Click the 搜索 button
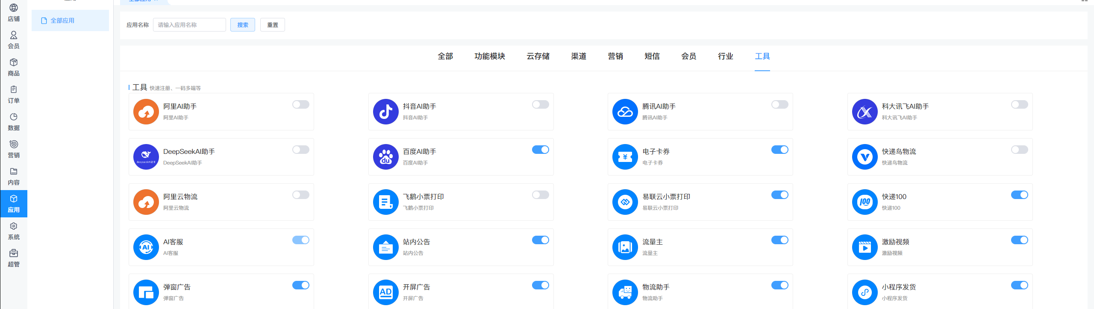 pyautogui.click(x=243, y=25)
